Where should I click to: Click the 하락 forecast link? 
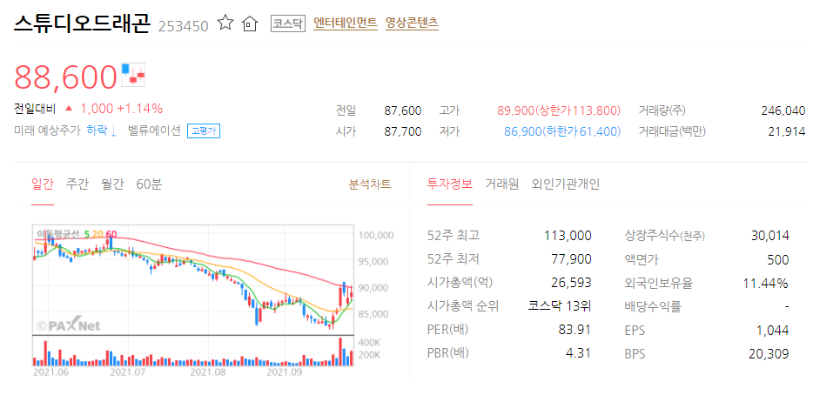pos(102,131)
